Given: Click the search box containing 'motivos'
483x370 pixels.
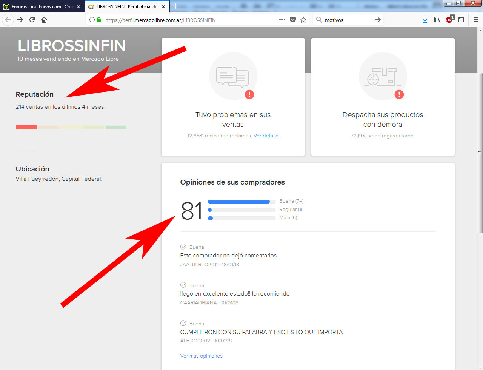Looking at the screenshot, I should pyautogui.click(x=347, y=20).
